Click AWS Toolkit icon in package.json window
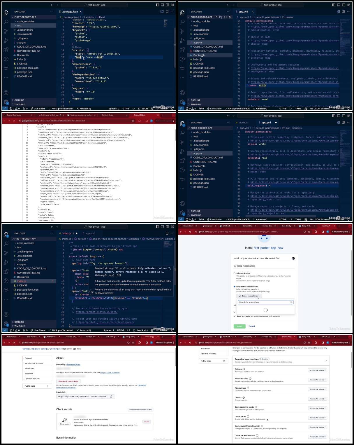Image resolution: width=354 pixels, height=445 pixels. (6, 68)
